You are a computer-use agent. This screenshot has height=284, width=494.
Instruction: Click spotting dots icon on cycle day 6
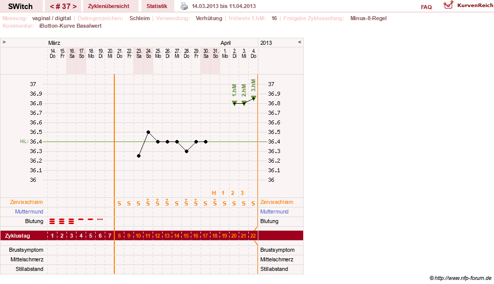click(x=100, y=219)
